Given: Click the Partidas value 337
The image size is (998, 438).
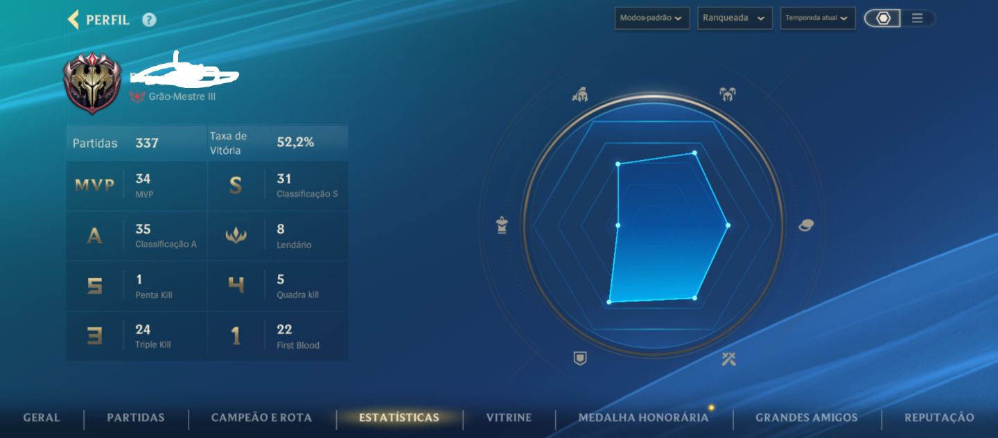Looking at the screenshot, I should [x=147, y=143].
